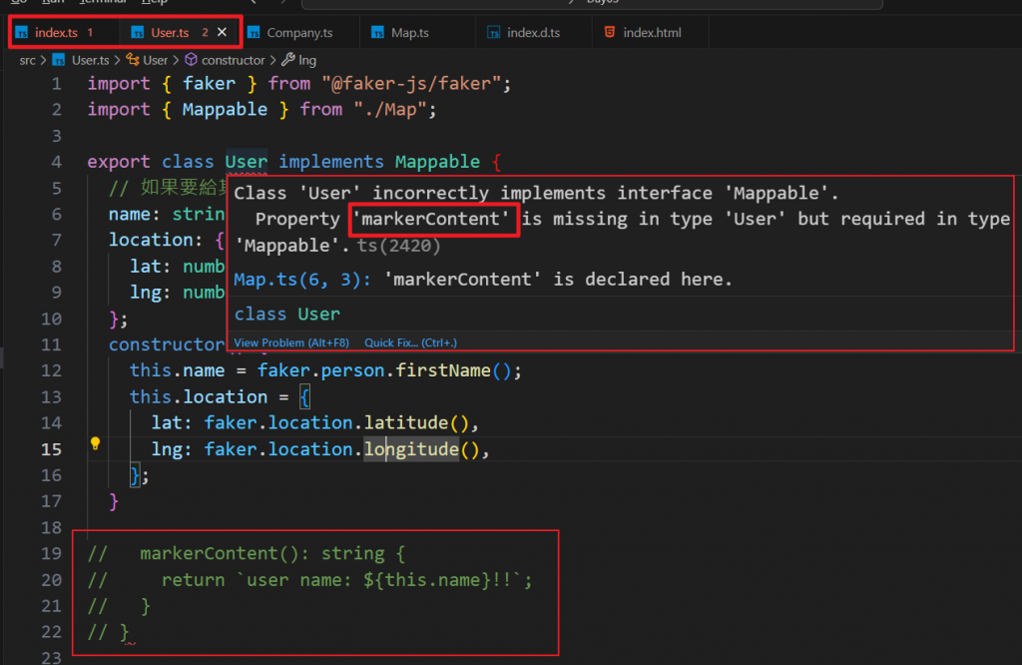Click the constructor breadcrumb segment

(x=233, y=60)
